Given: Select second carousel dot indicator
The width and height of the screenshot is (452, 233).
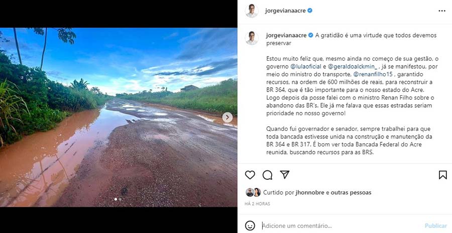Looking at the screenshot, I should [120, 199].
